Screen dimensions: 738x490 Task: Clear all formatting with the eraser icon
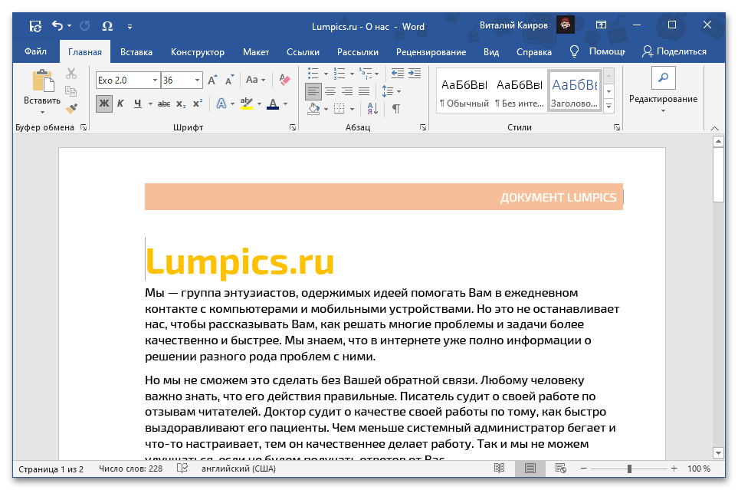(285, 80)
